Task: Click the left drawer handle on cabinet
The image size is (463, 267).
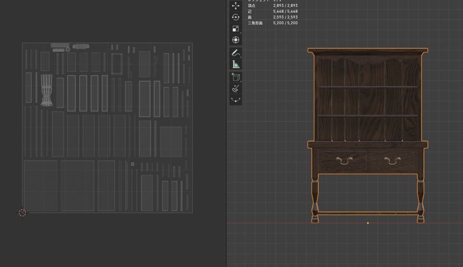Action: (344, 161)
